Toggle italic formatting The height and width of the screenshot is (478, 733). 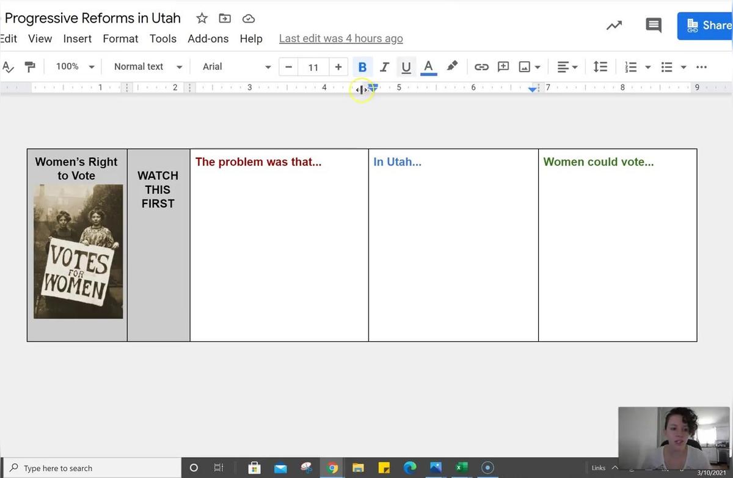coord(384,67)
